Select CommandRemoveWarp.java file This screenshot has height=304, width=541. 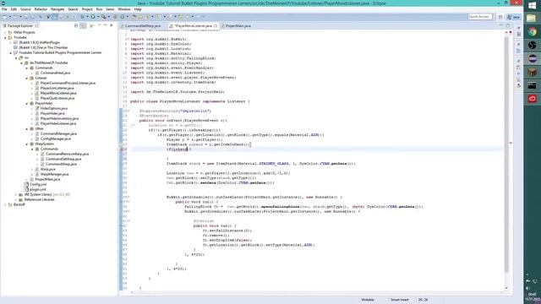pyautogui.click(x=67, y=154)
